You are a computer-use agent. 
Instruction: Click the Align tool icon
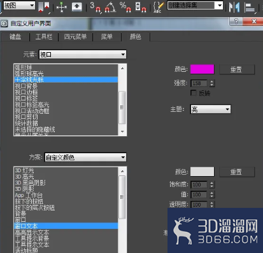[x=250, y=7]
